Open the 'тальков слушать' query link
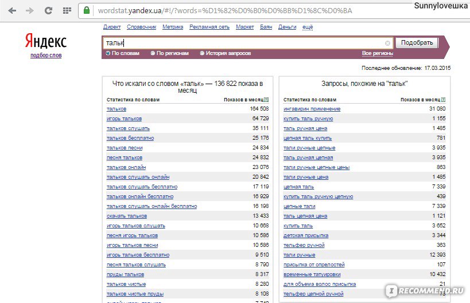This screenshot has height=303, width=470. 128,128
